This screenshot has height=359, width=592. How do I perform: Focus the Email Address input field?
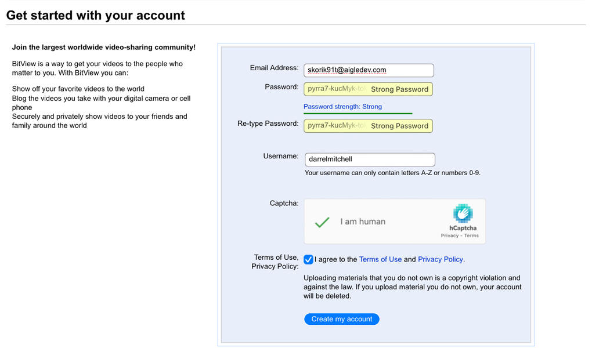pyautogui.click(x=369, y=70)
